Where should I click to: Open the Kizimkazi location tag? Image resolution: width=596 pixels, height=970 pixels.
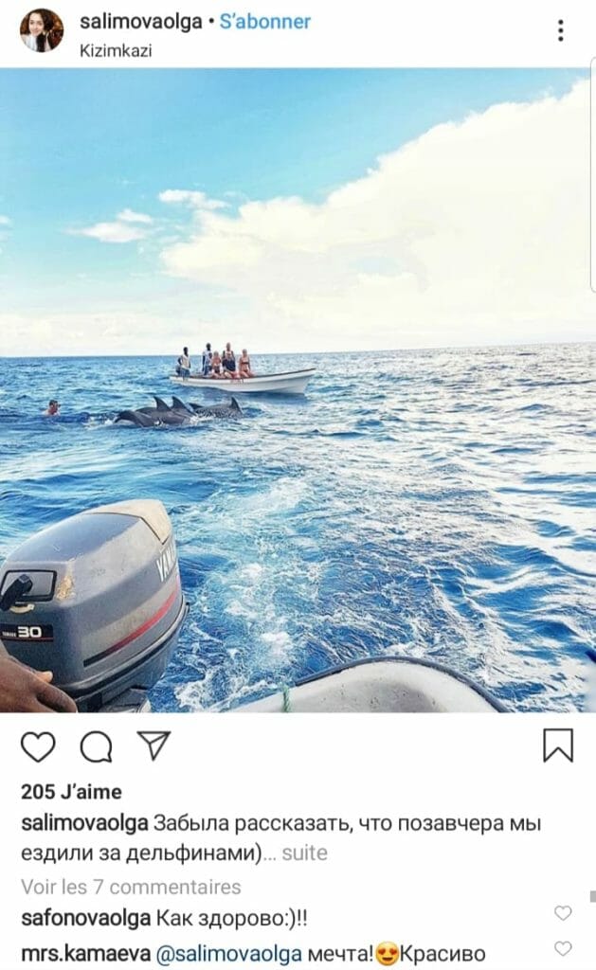coord(116,51)
